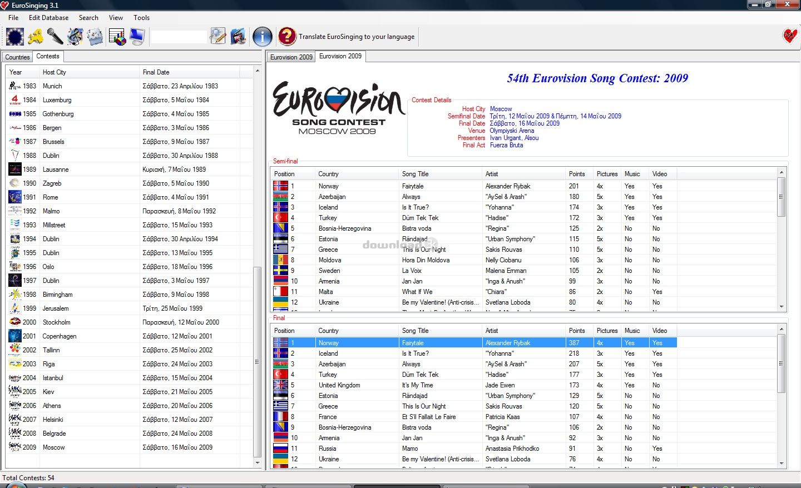Open the artists view via the microphone icon

pyautogui.click(x=55, y=37)
